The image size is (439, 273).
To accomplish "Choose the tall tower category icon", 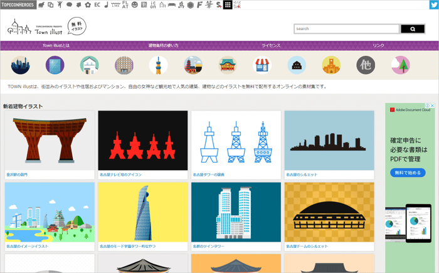I will (x=158, y=65).
